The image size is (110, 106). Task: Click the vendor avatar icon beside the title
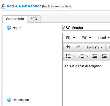point(3,6)
